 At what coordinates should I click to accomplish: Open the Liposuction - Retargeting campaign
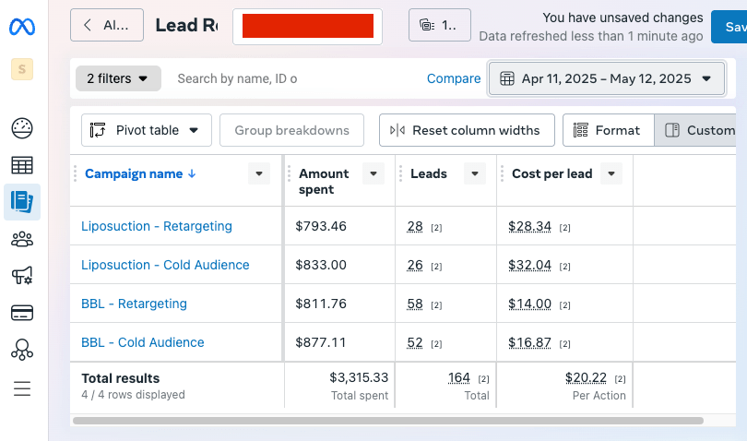(157, 226)
